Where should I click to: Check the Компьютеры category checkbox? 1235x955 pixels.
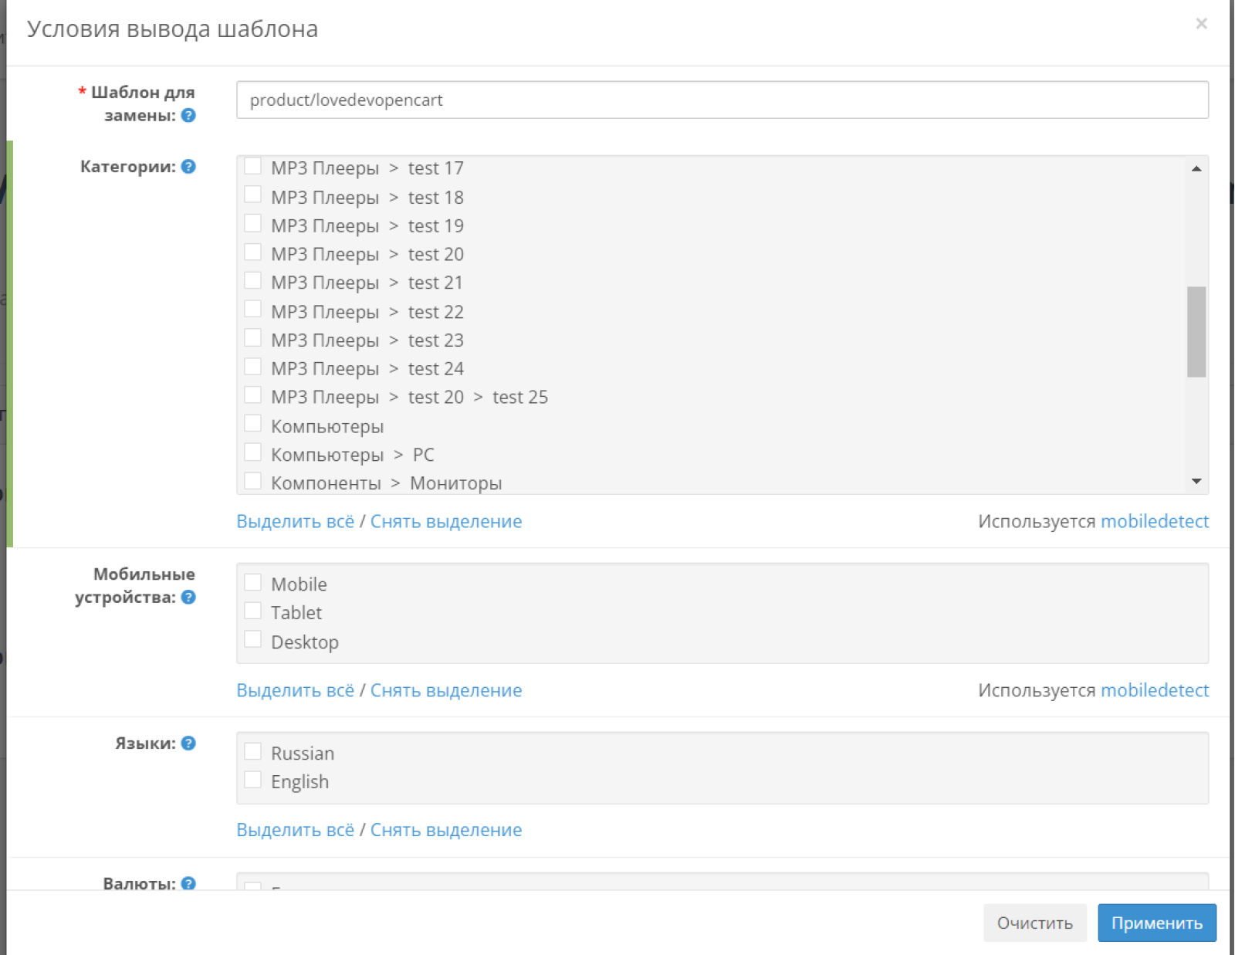[252, 423]
